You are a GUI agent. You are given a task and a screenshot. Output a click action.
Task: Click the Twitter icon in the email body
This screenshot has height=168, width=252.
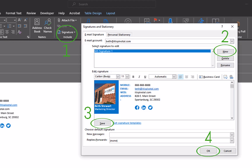pyautogui.click(x=8, y=125)
